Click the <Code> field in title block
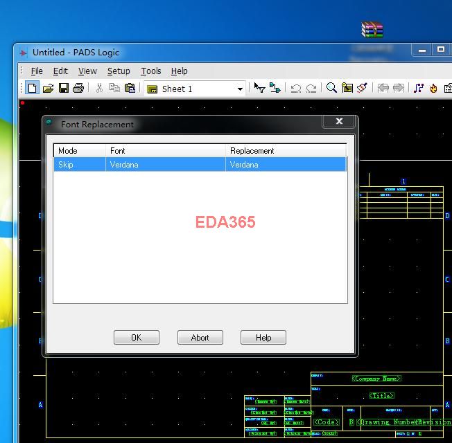452x443 pixels. 326,422
